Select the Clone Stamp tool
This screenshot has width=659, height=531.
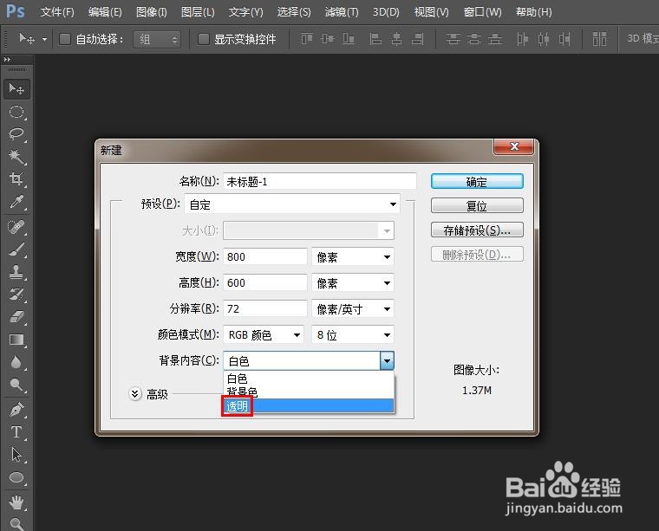16,272
